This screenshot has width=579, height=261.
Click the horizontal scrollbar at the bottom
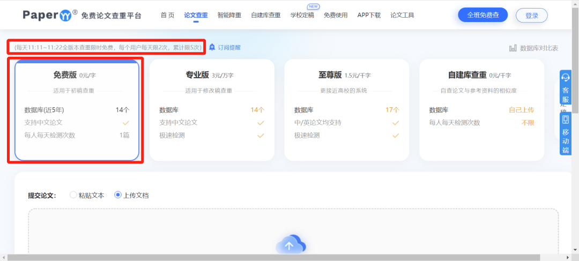coord(273,257)
